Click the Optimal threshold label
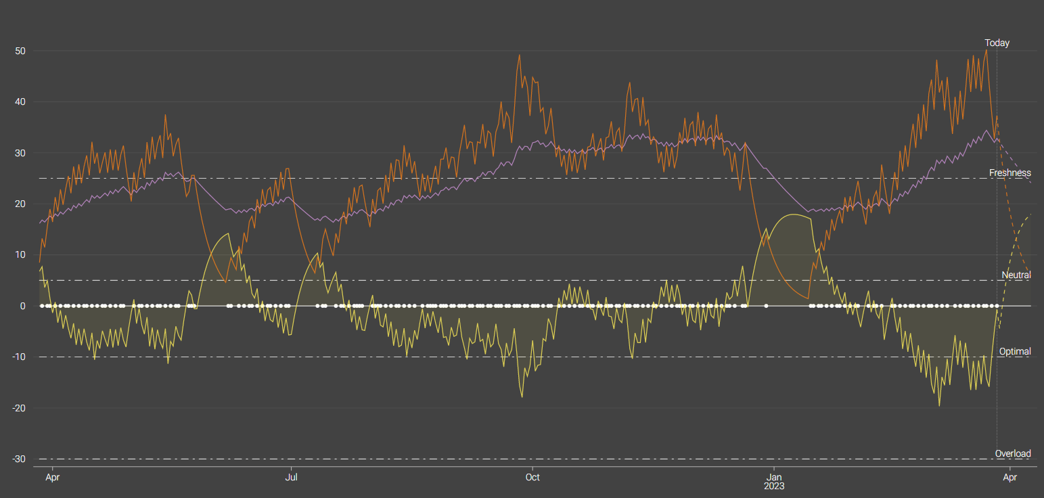The width and height of the screenshot is (1044, 498). click(x=1015, y=352)
